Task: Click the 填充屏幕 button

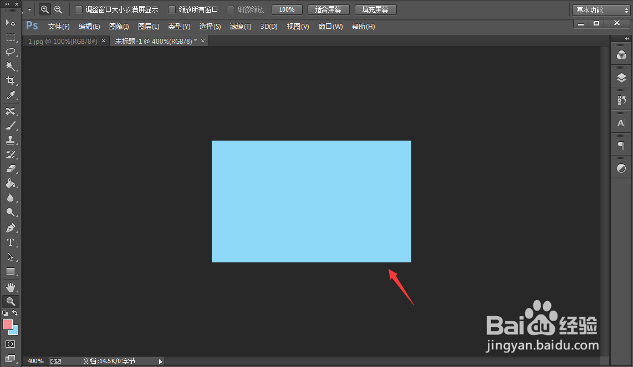Action: (x=375, y=9)
